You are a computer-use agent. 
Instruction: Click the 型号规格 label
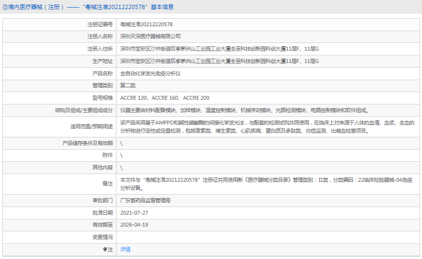[103, 98]
